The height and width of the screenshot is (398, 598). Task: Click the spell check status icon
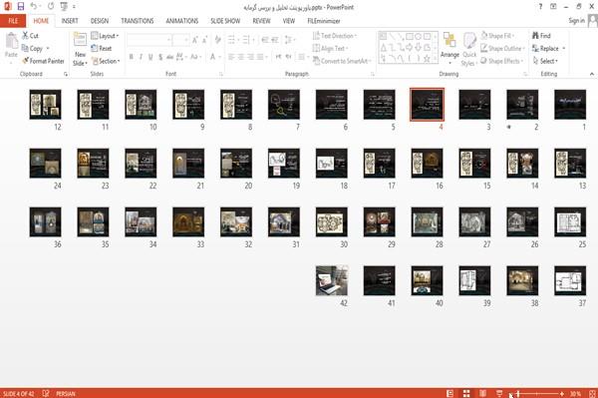pos(46,393)
